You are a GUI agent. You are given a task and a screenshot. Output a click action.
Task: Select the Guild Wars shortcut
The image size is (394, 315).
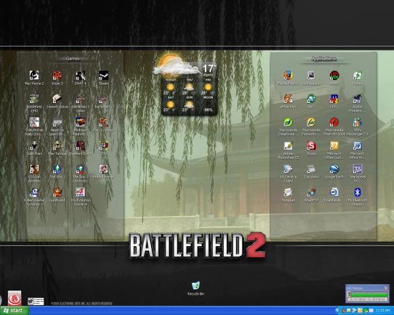pos(34,146)
